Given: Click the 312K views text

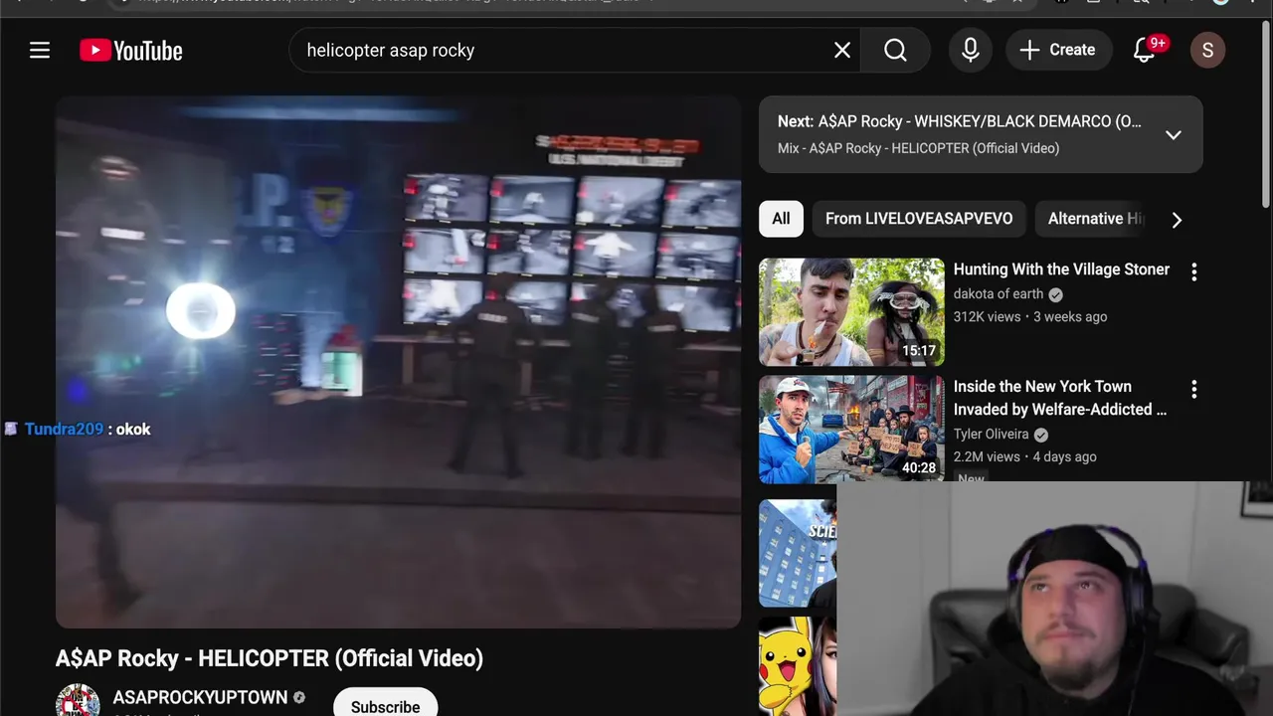Looking at the screenshot, I should pos(987,317).
